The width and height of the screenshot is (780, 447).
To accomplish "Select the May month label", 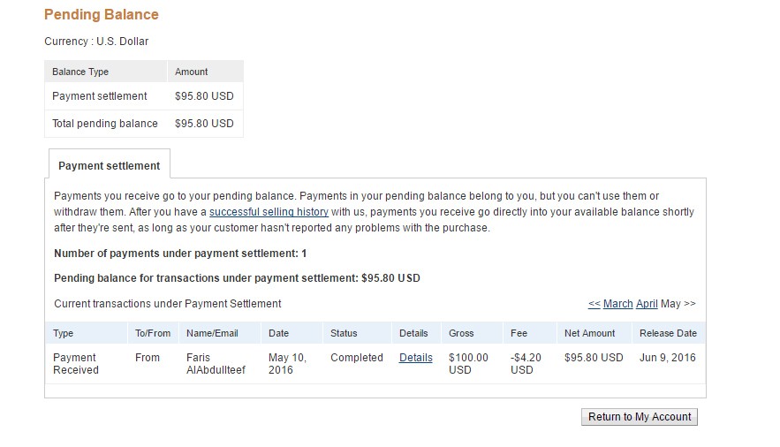I will click(670, 304).
